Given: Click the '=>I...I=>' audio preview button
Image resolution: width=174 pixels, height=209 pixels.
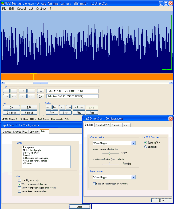Looking at the screenshot, I should 79,107.
